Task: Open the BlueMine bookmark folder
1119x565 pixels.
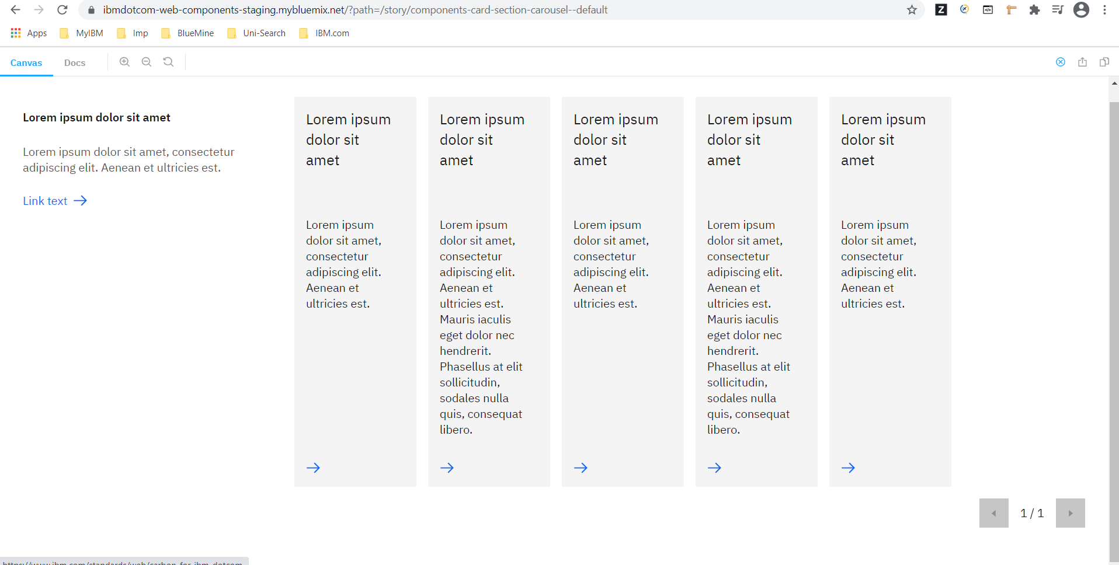Action: point(187,33)
